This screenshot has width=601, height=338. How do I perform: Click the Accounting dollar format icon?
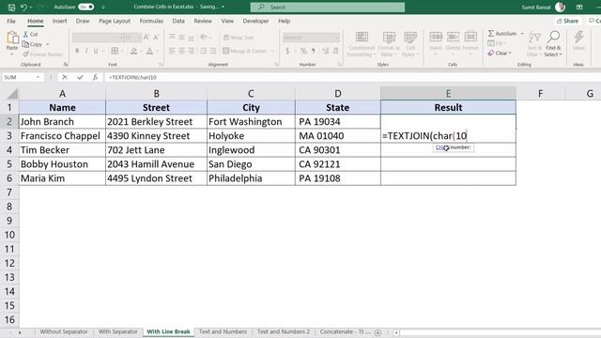point(287,51)
